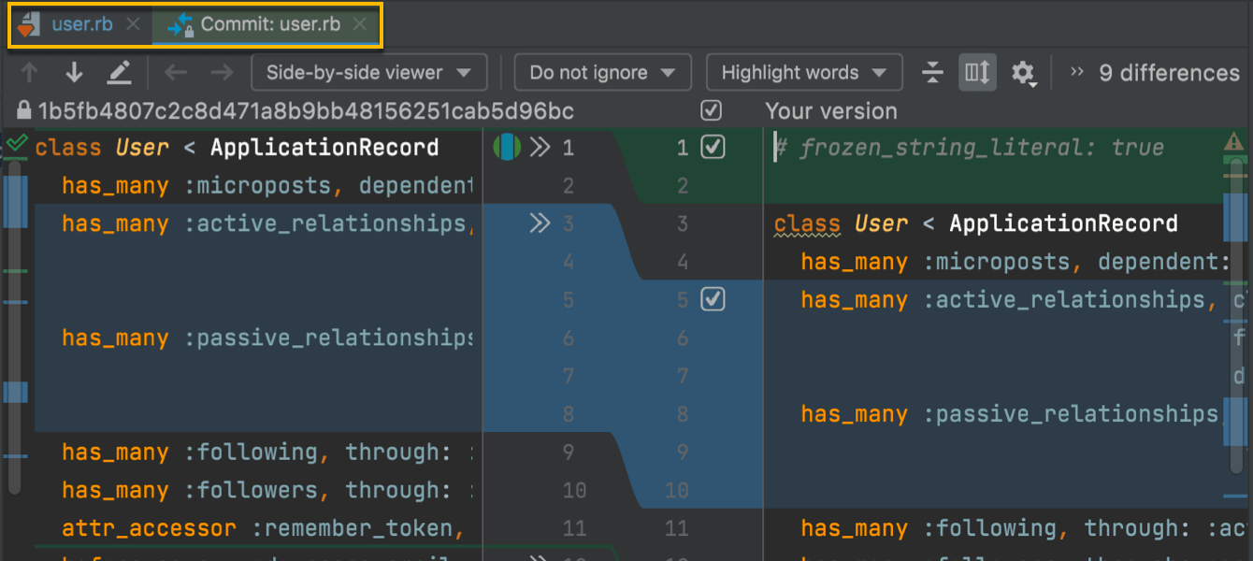Click the double-chevron revert arrow at line 1
This screenshot has height=561, width=1253.
(540, 147)
